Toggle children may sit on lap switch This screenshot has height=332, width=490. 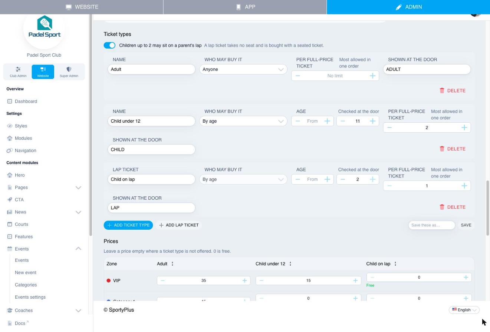tap(109, 45)
